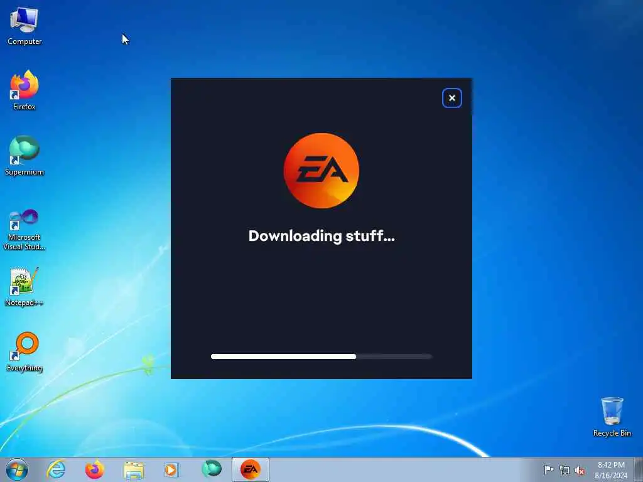Click the EA logo in installer

321,171
